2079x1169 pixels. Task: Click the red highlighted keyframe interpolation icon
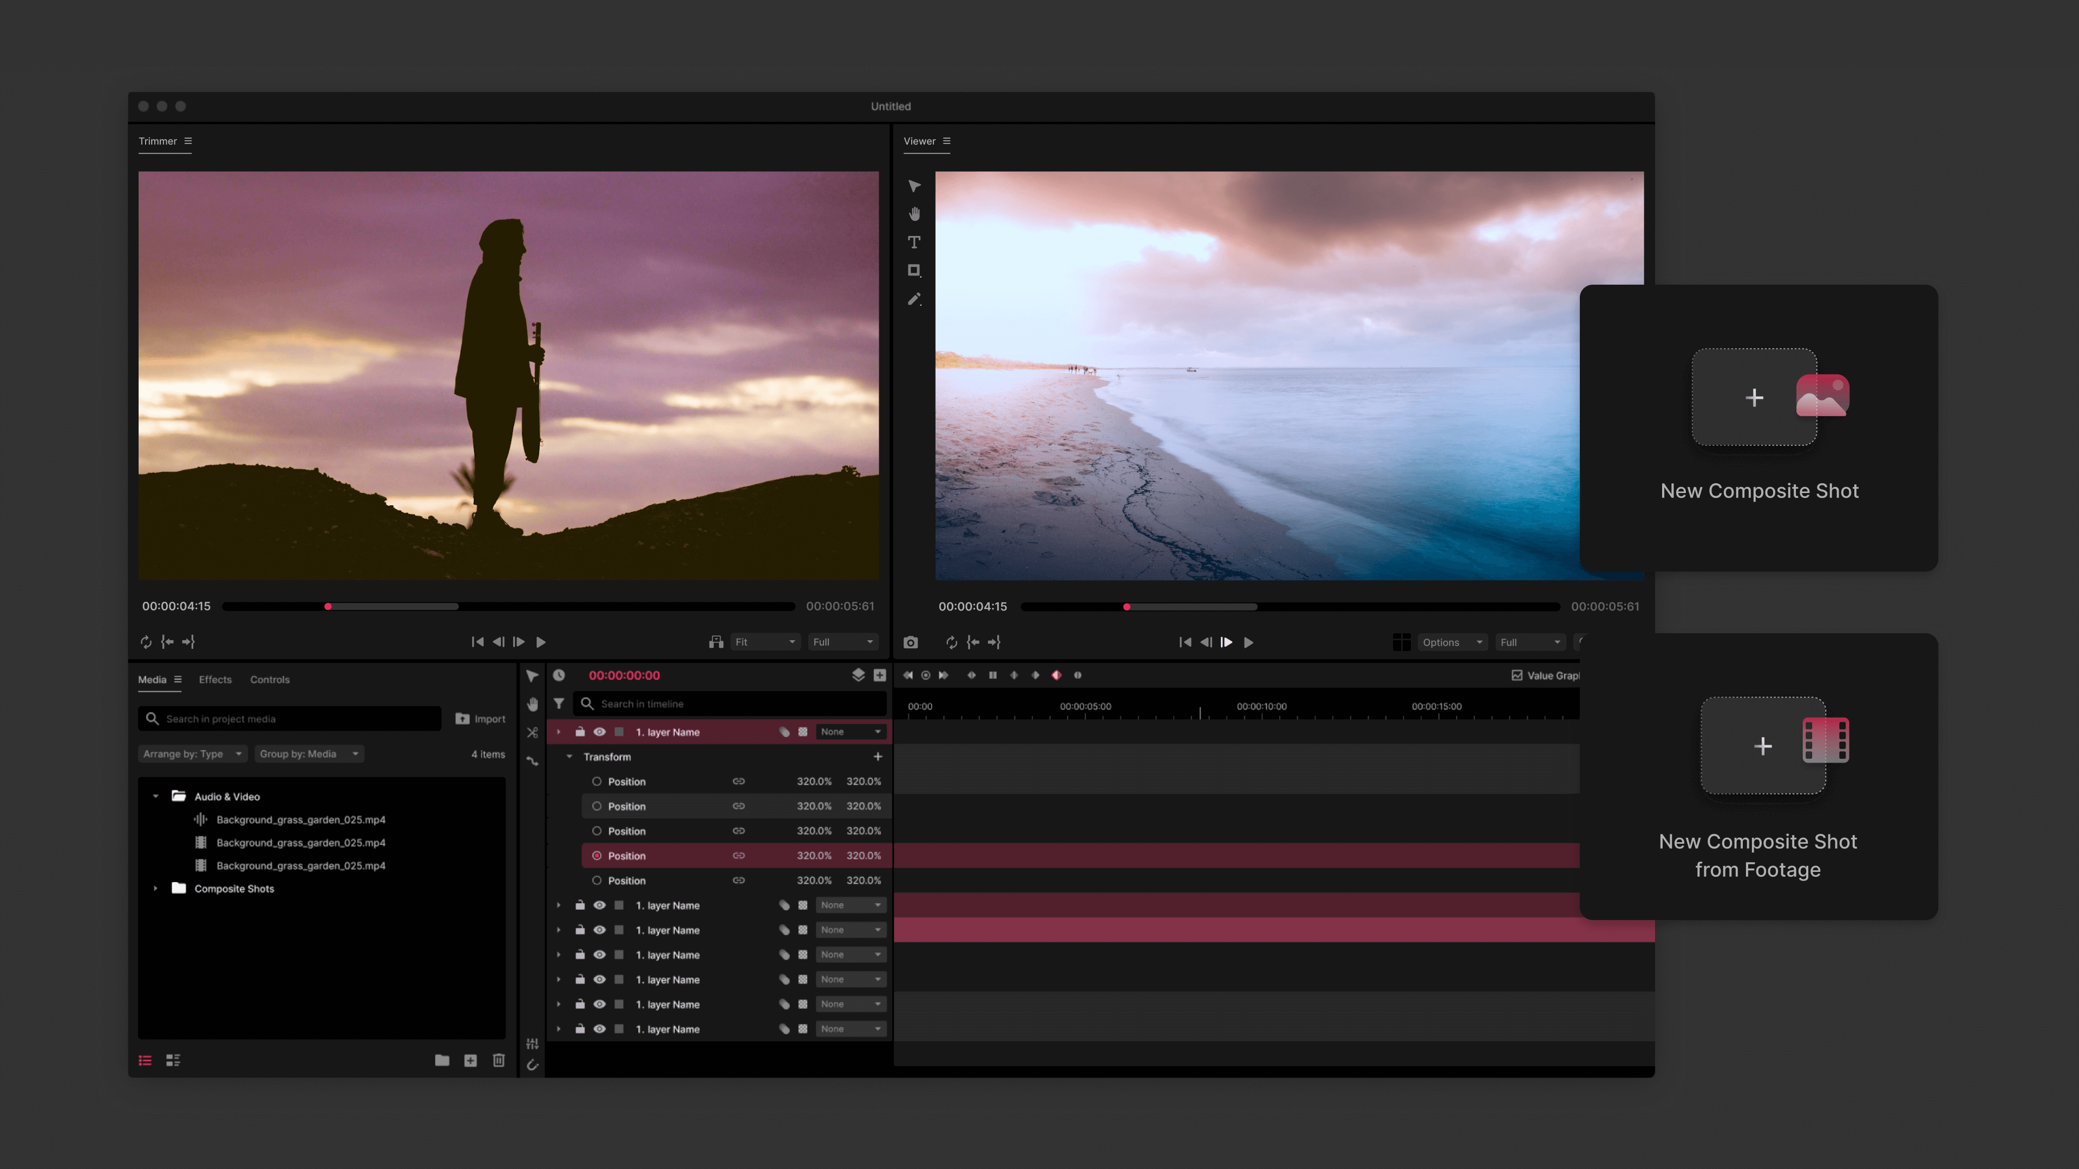[1056, 675]
